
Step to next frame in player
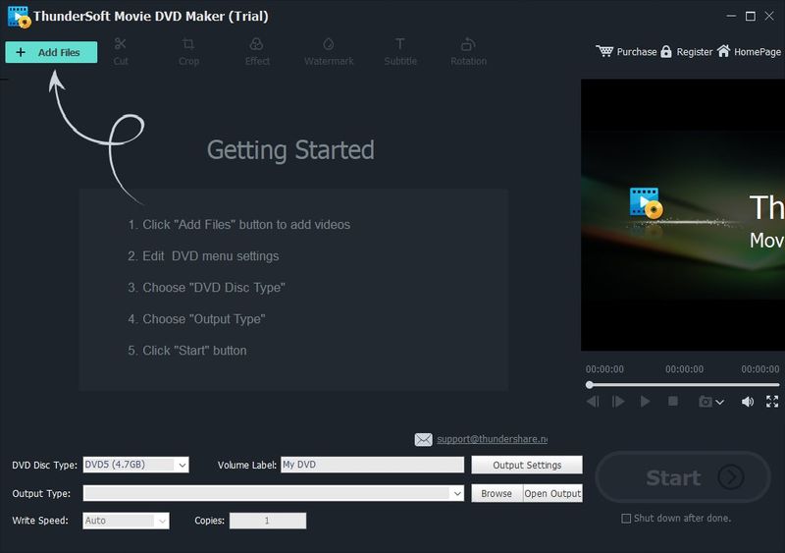tap(618, 402)
